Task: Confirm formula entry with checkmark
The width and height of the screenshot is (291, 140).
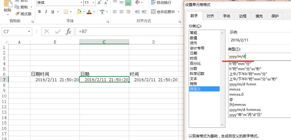Action: pyautogui.click(x=58, y=32)
